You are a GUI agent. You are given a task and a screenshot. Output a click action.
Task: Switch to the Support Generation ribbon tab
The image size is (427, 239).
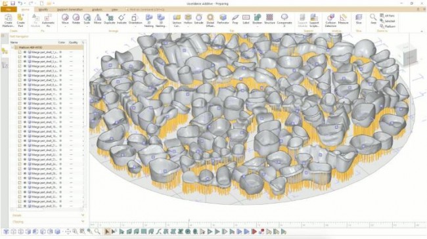[70, 9]
